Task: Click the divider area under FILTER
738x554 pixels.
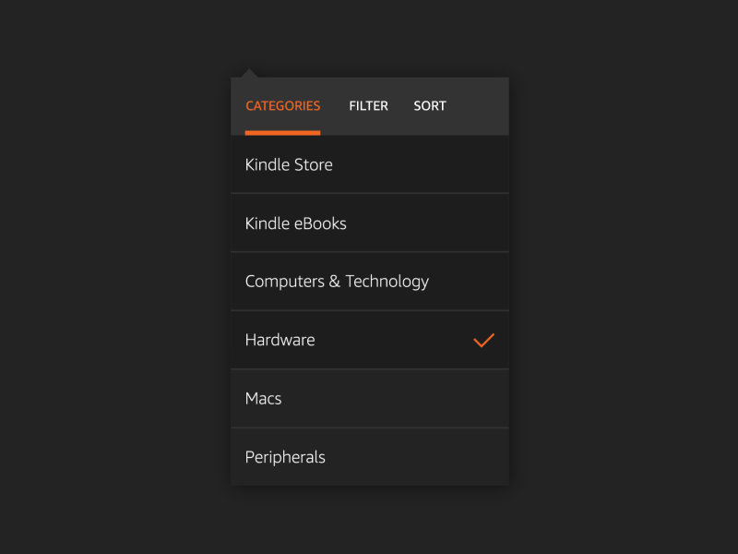Action: point(368,134)
